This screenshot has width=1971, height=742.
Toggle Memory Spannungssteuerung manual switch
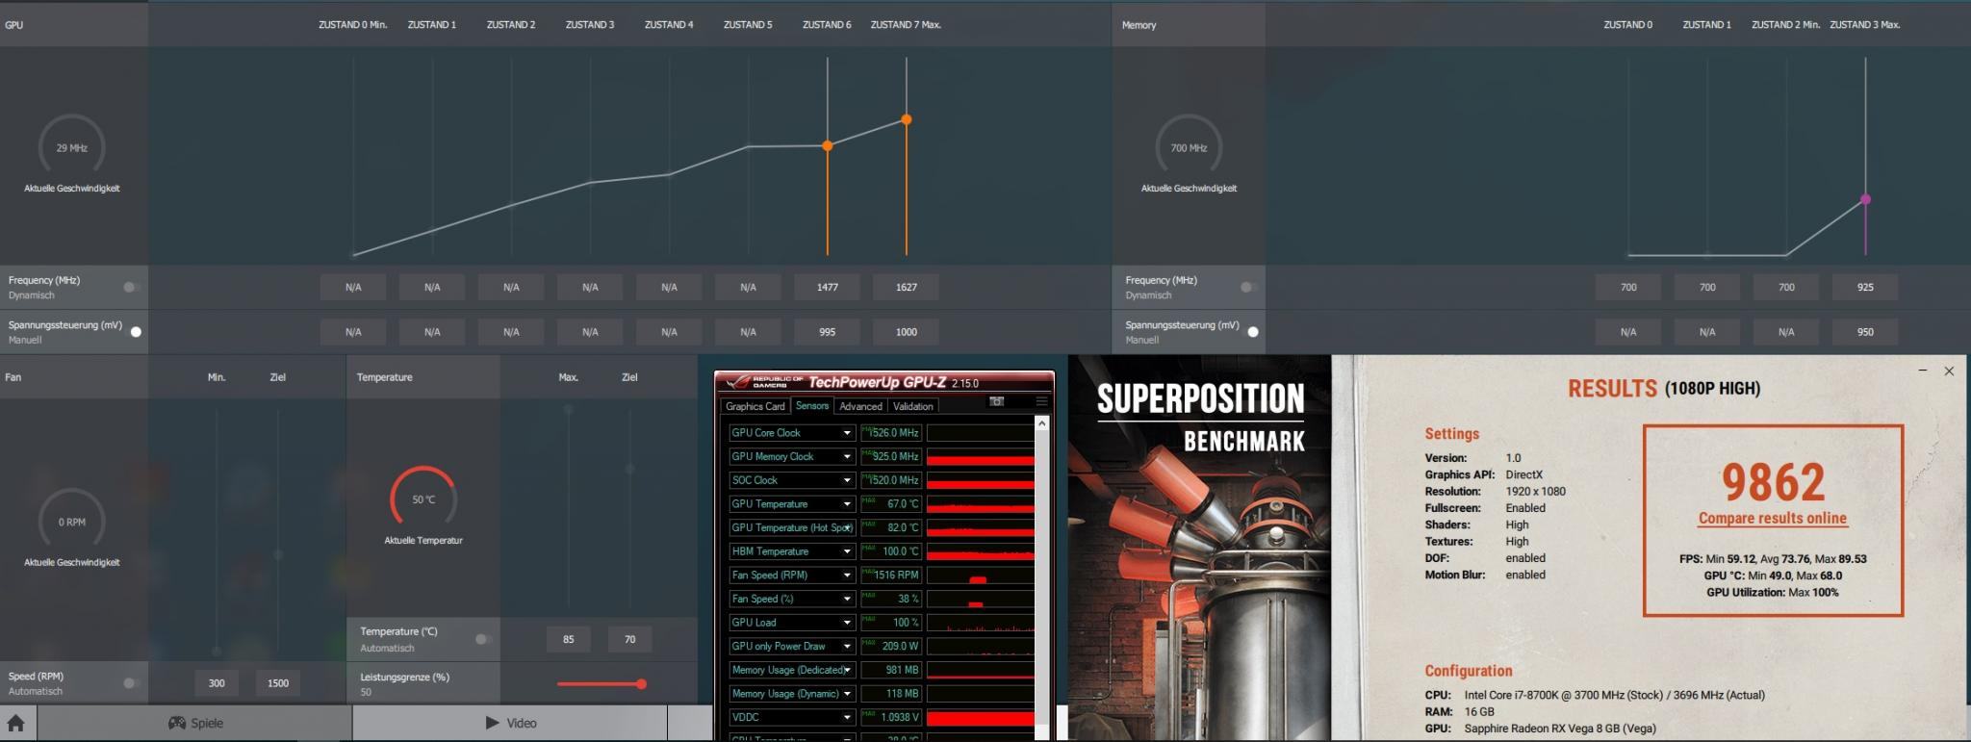pyautogui.click(x=1252, y=332)
